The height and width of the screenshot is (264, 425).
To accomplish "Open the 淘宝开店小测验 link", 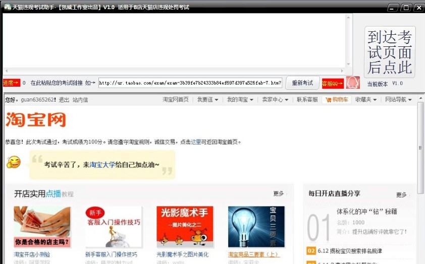I will pos(32,254).
